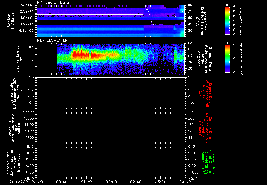
Task: Click the 'cnts/(cm**2-sr-sec)' NF units label
Action: pos(241,20)
